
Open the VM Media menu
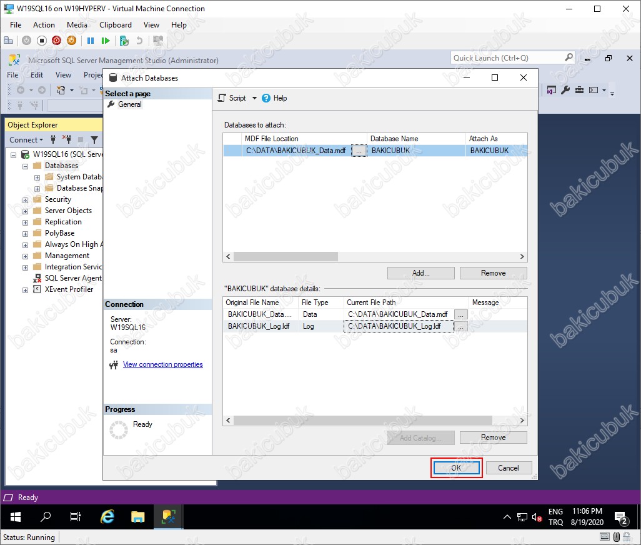77,25
